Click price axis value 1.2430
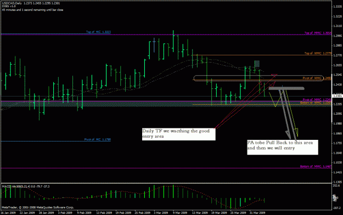This screenshot has height=215, width=343. pos(338,84)
